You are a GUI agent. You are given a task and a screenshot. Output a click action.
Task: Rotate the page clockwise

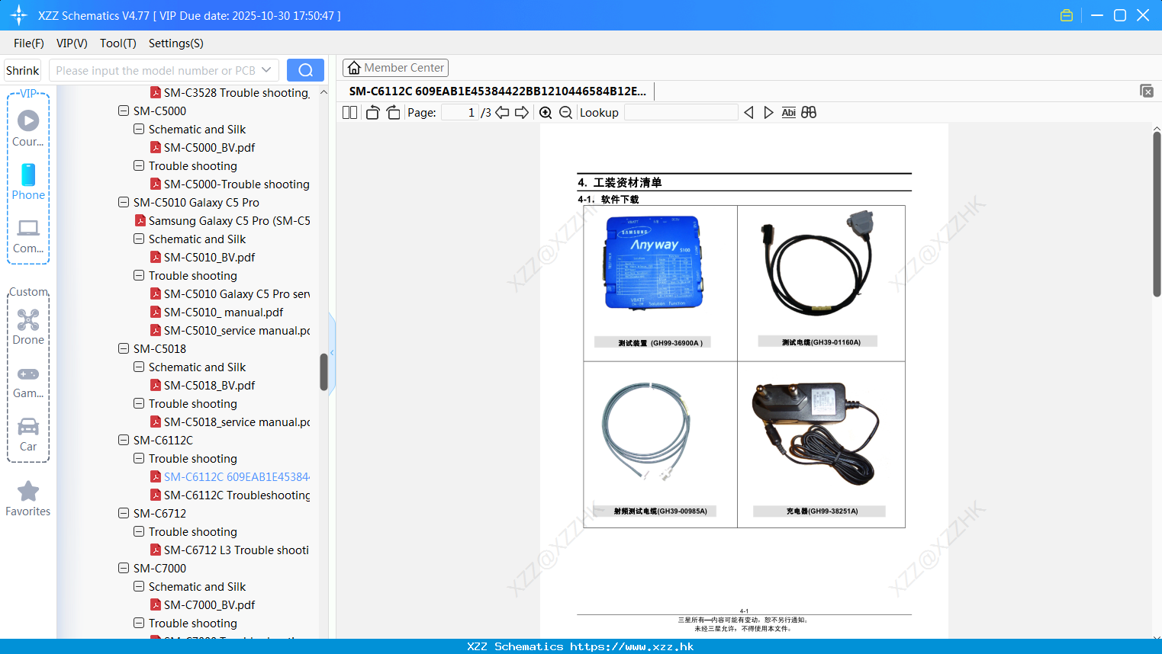click(393, 113)
